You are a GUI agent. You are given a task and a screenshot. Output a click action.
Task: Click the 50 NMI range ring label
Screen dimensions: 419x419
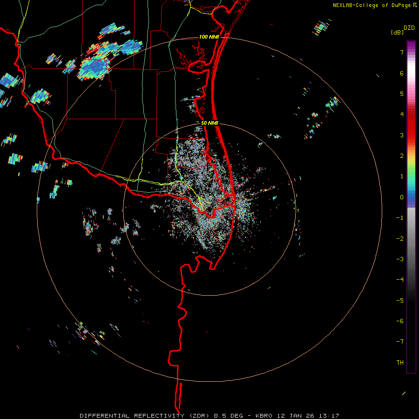pos(209,123)
